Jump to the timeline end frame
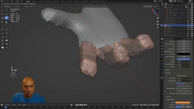Screen dimensions: 194x109 tap(86, 105)
